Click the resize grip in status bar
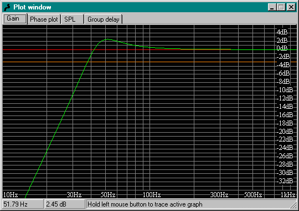This screenshot has width=299, height=211. (x=293, y=205)
